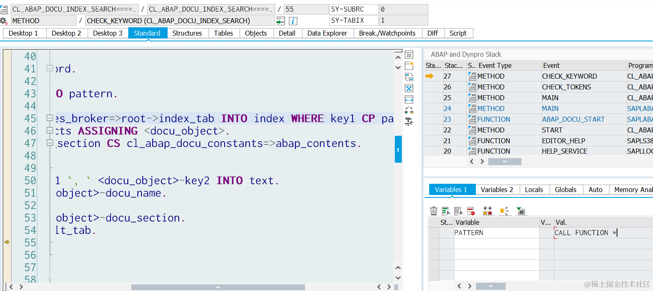Click the source icon in stack row 27
The width and height of the screenshot is (653, 291).
pyautogui.click(x=472, y=76)
